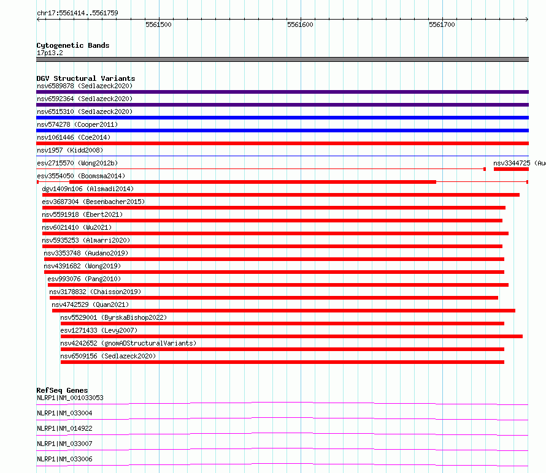Click esv2715570 (Wong2012b) variant label
This screenshot has height=473, width=546.
tap(77, 163)
